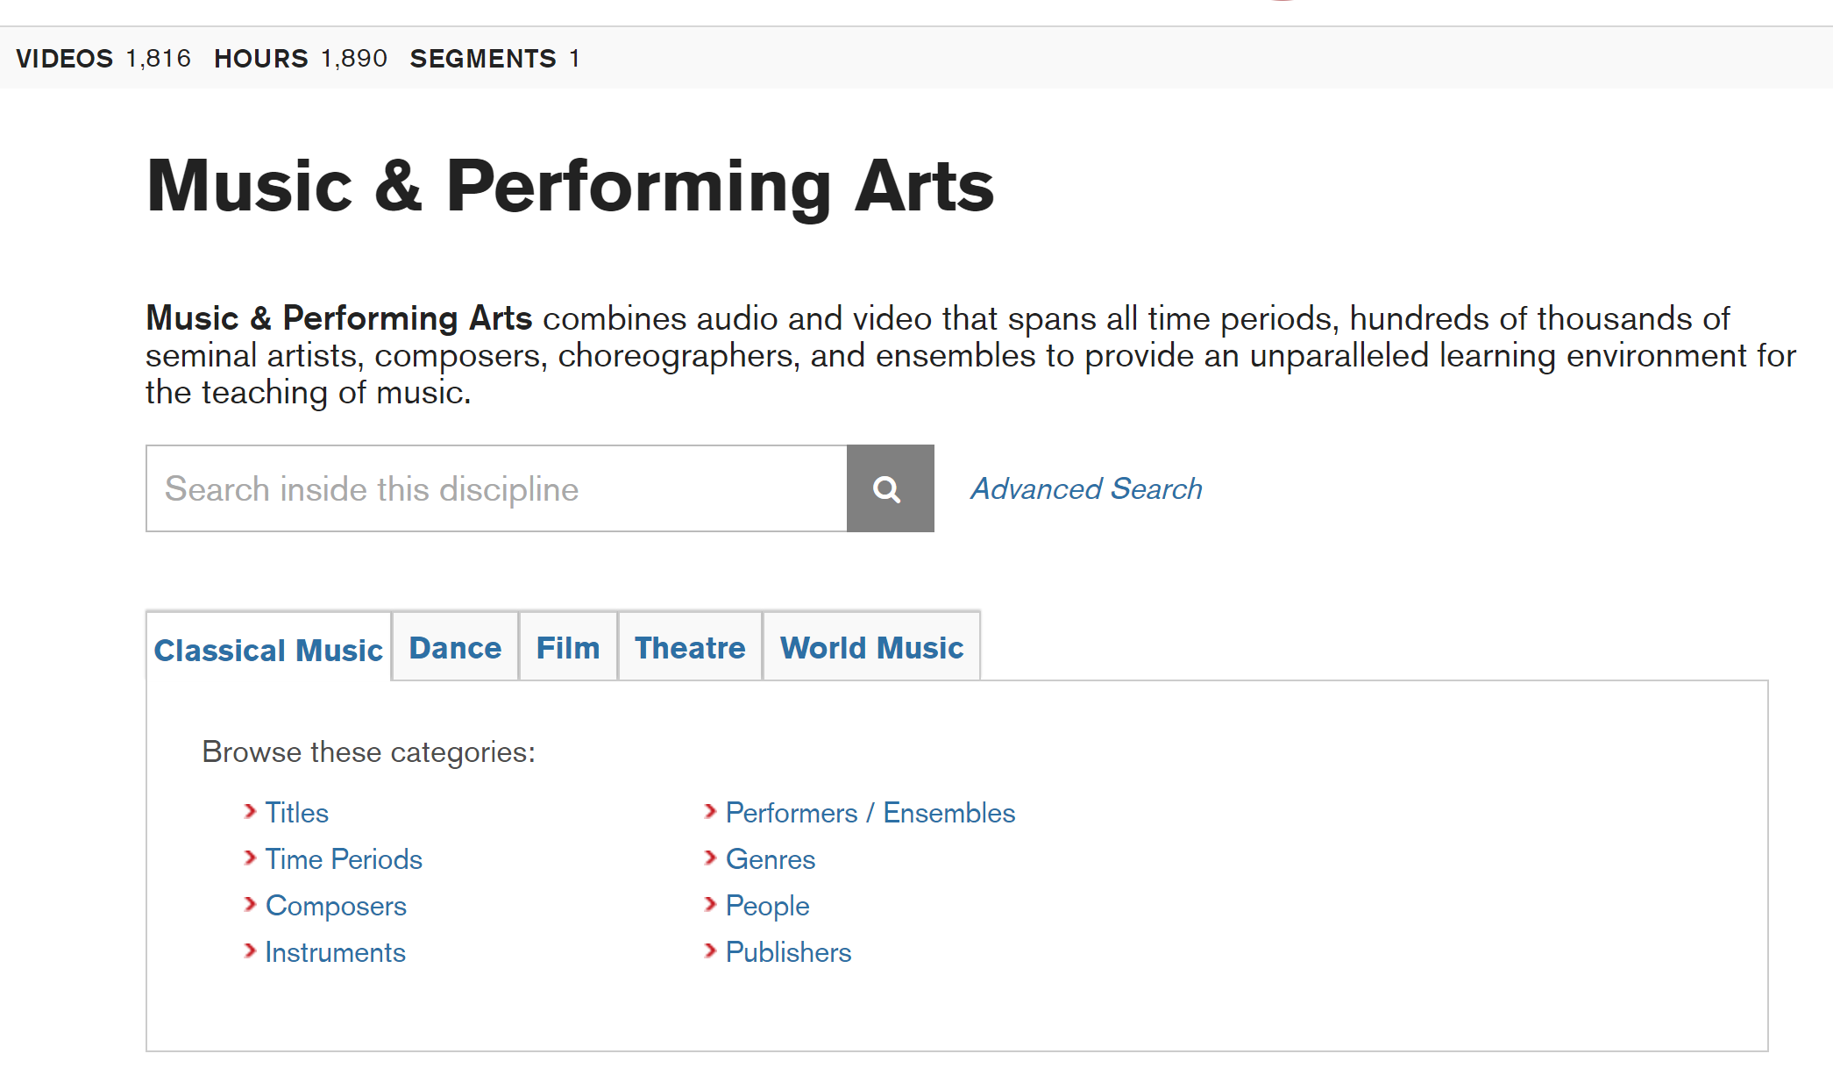Click the red chevron next to Genres
Viewport: 1833px width, 1075px height.
(710, 858)
